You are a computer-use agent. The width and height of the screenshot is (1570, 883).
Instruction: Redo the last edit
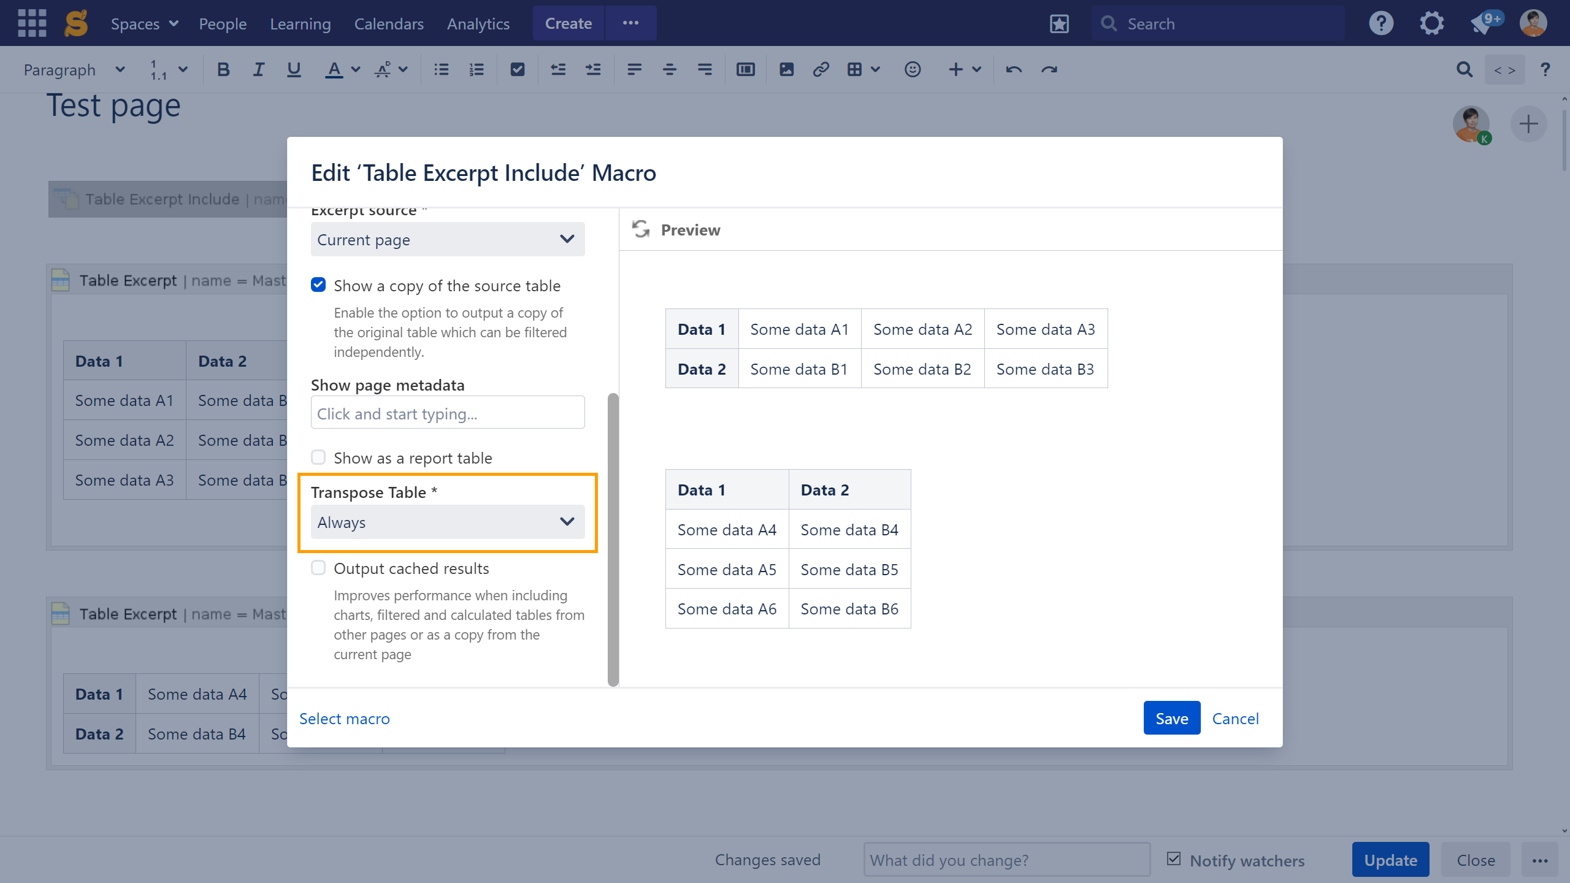[x=1049, y=69]
